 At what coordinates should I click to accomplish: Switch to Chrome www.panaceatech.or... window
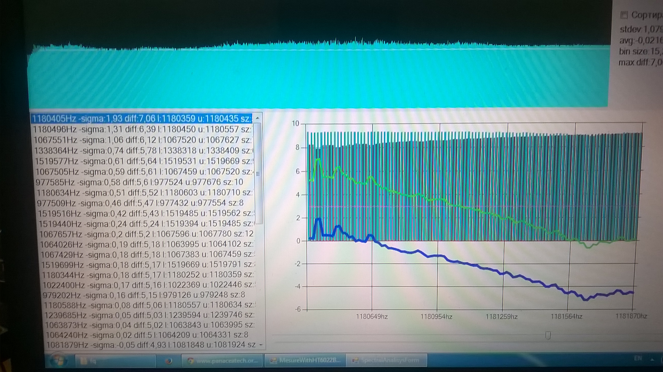coord(222,361)
